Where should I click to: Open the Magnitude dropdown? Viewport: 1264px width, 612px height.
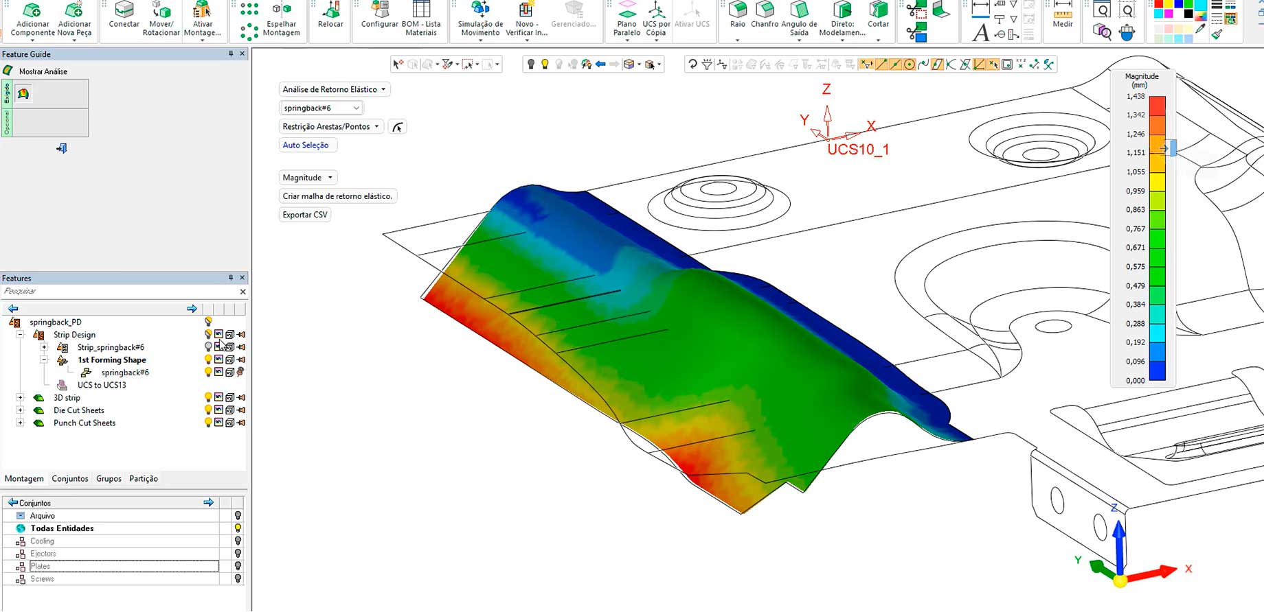308,178
